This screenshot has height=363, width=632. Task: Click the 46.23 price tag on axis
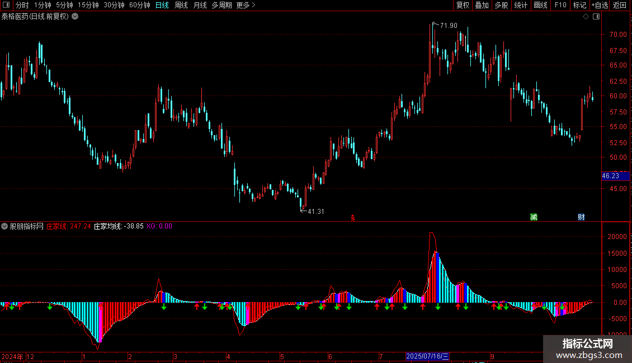tap(615, 176)
